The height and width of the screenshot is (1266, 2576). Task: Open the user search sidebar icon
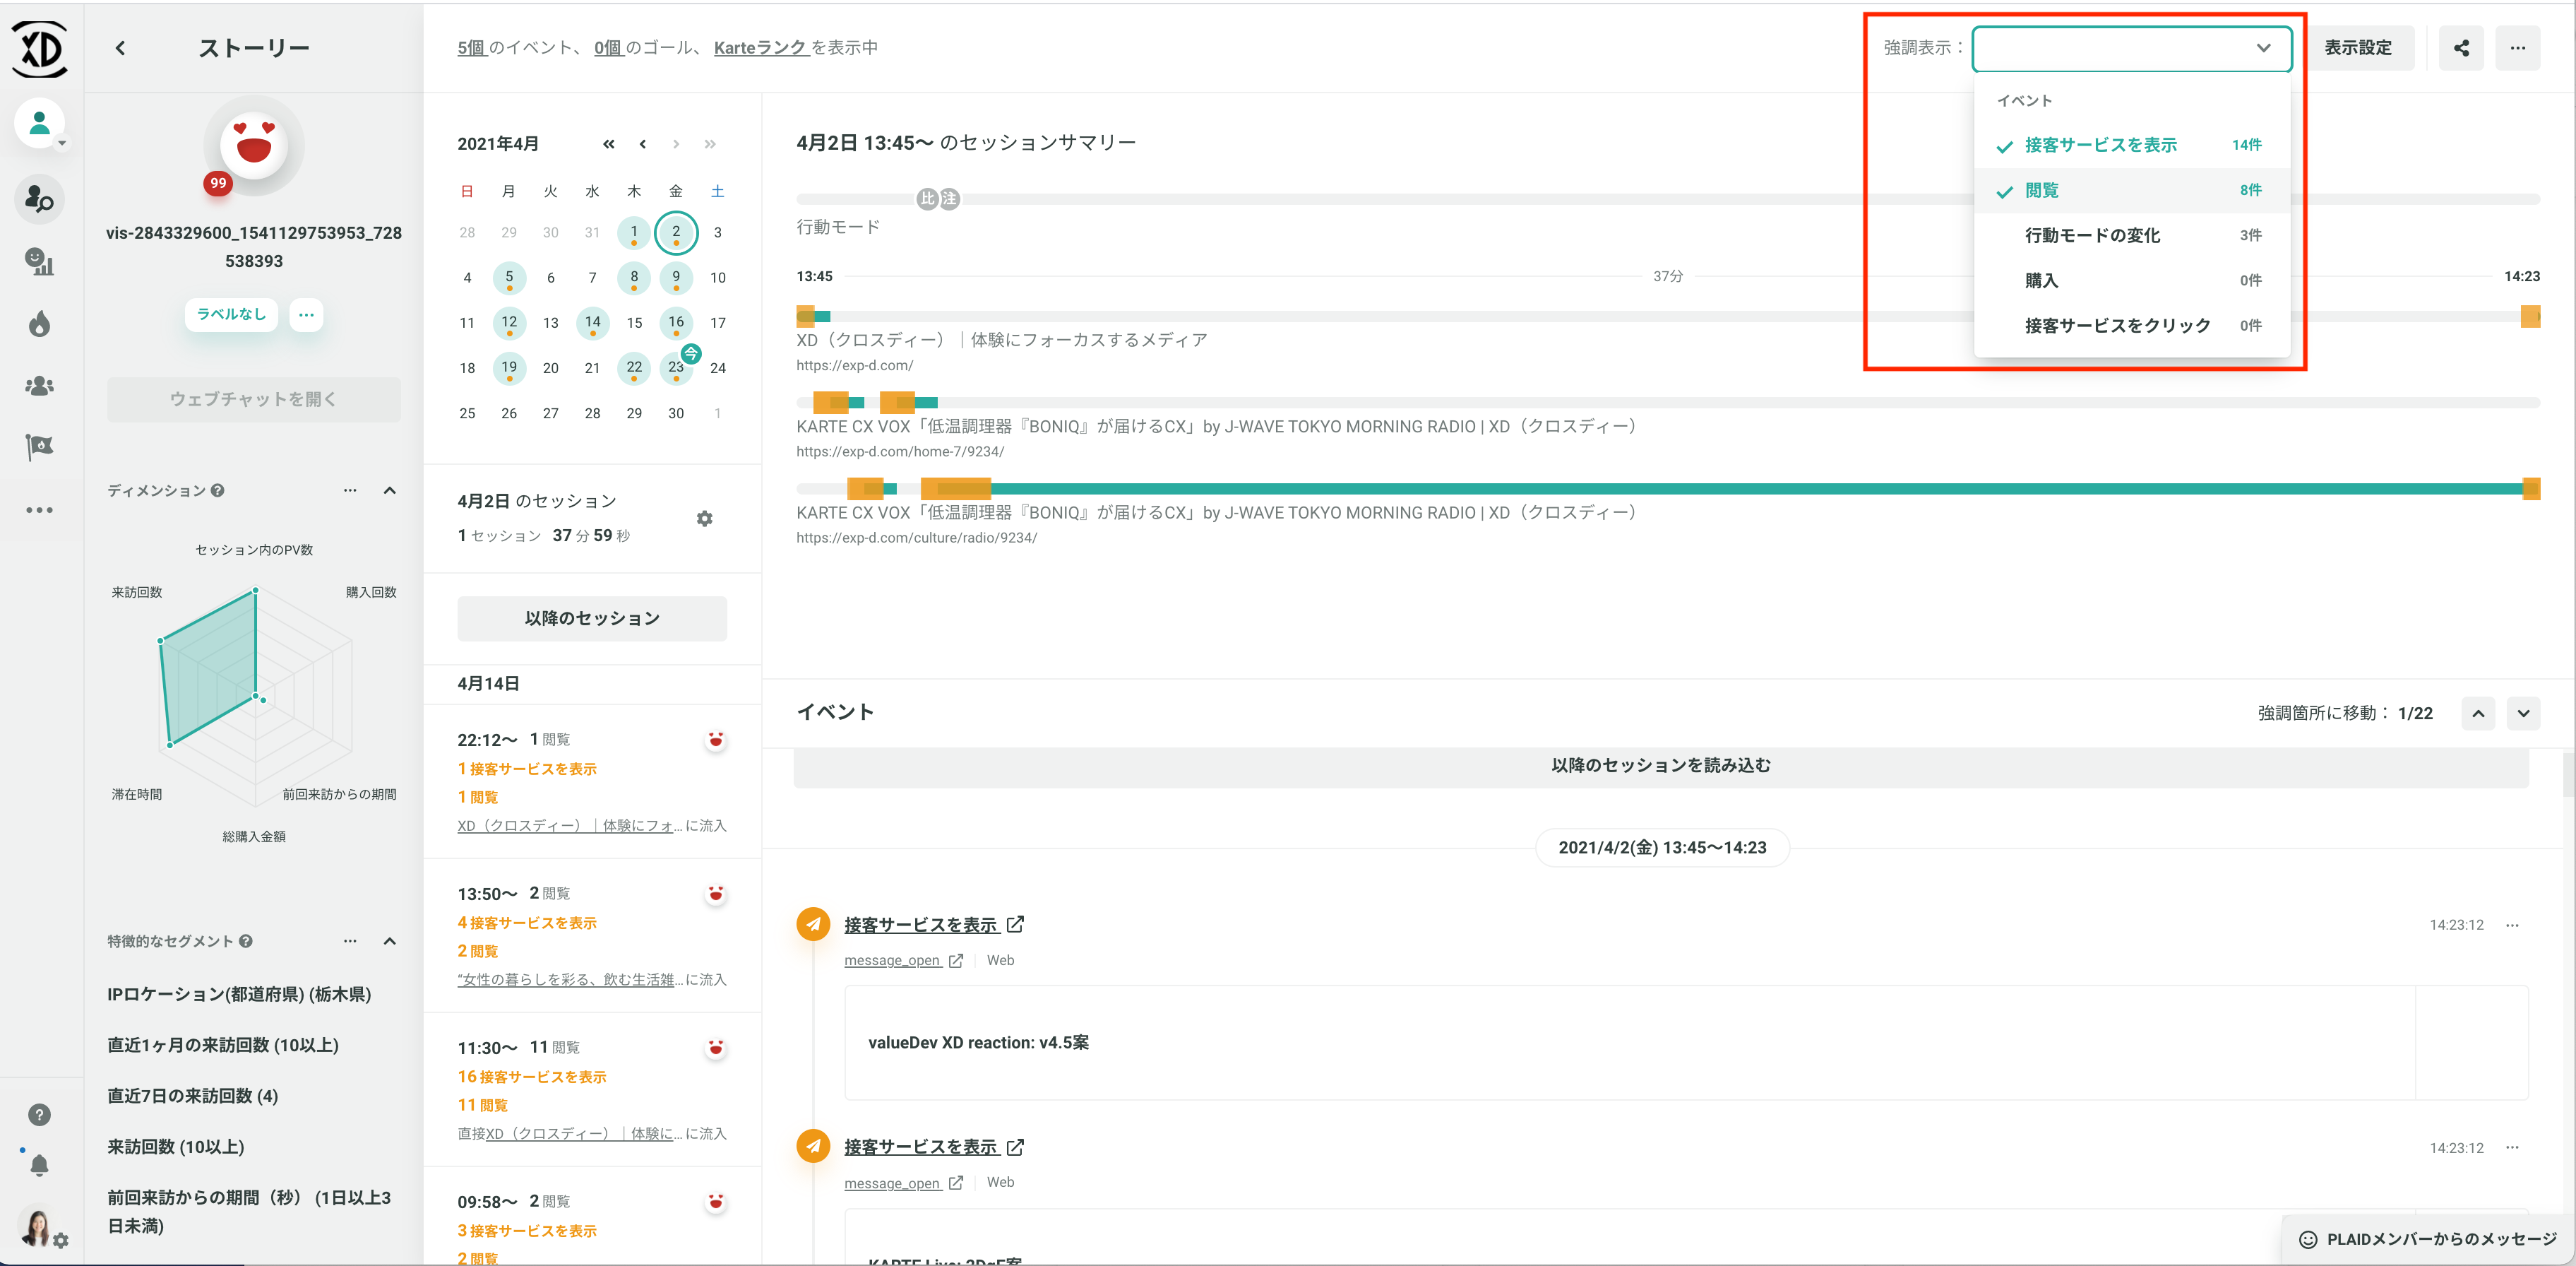tap(39, 199)
